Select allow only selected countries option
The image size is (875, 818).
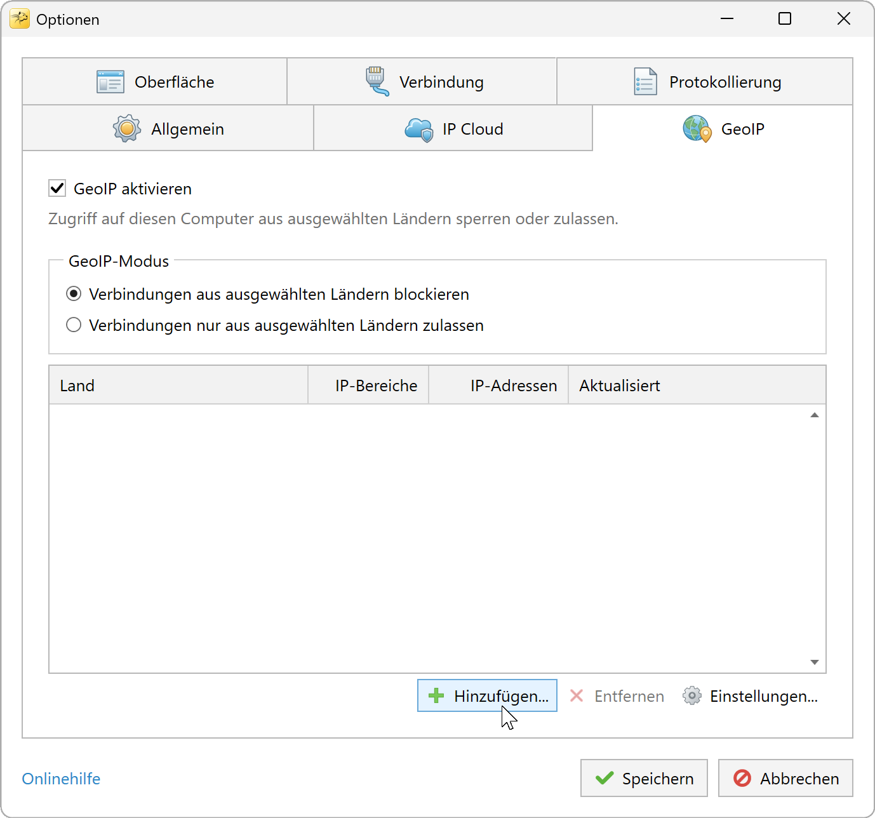(74, 325)
